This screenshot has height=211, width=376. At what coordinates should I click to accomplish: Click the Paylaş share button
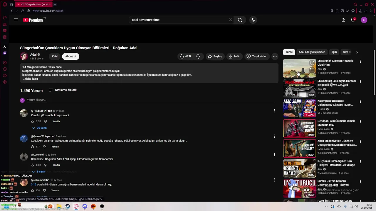pos(215,56)
